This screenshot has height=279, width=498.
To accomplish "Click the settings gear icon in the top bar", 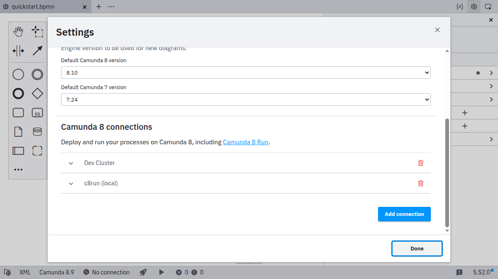I will click(x=474, y=7).
